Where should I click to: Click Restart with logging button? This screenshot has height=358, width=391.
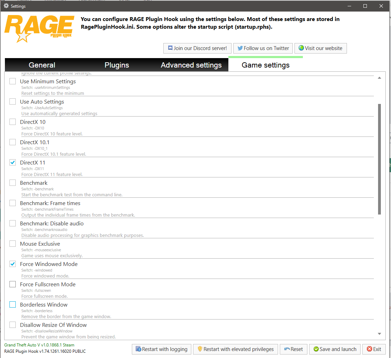tap(161, 349)
